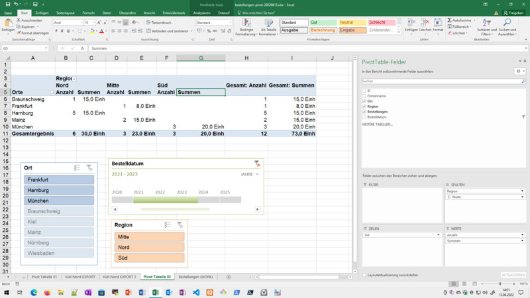Add a new sheet with plus button
This screenshot has width=530, height=298.
[229, 277]
